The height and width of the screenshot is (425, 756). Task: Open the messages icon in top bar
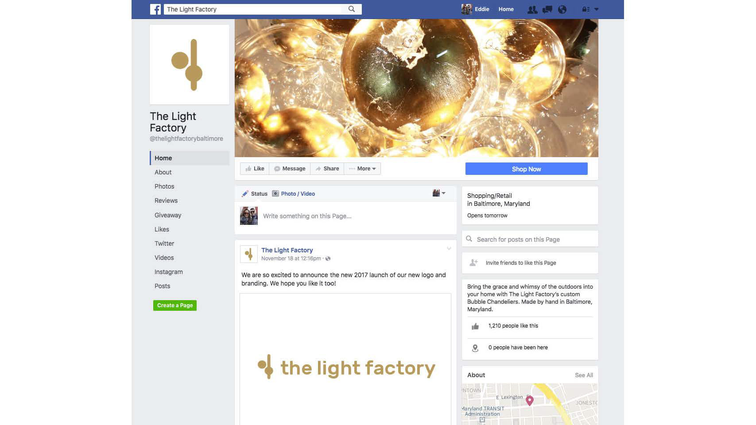(547, 9)
